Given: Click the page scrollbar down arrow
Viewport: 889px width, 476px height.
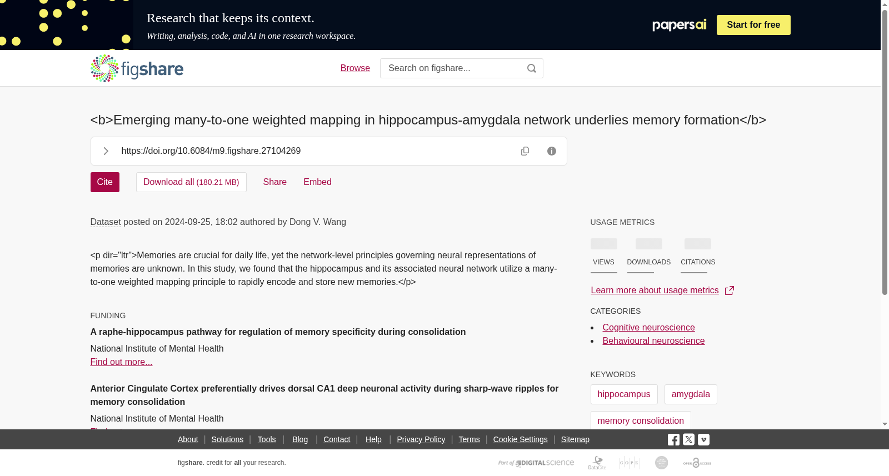Looking at the screenshot, I should point(885,424).
